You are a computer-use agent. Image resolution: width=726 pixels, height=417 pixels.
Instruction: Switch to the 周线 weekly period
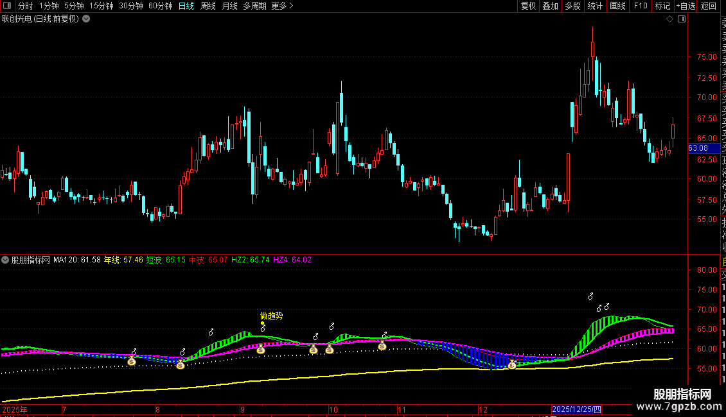click(208, 6)
